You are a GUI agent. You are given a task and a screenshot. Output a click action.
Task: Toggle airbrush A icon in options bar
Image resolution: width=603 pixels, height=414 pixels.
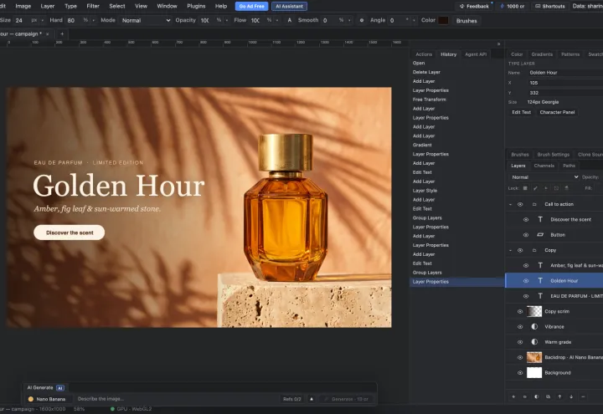(290, 20)
